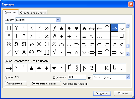The width and height of the screenshot is (135, 99).
Task: Select the partial derivative symbol
Action: [54, 36]
